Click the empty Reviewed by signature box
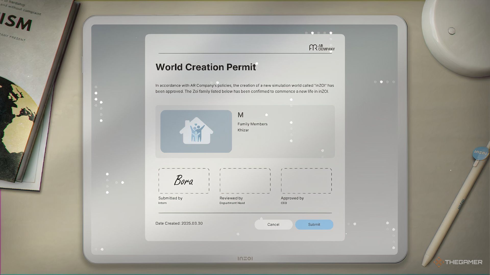This screenshot has width=490, height=275. click(245, 181)
